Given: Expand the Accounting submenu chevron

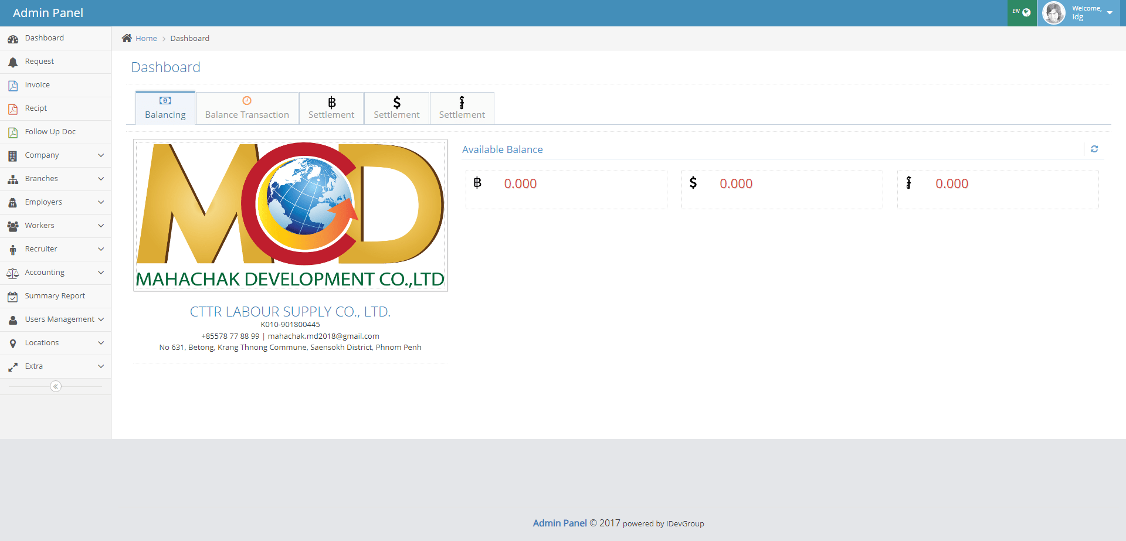Looking at the screenshot, I should (101, 273).
